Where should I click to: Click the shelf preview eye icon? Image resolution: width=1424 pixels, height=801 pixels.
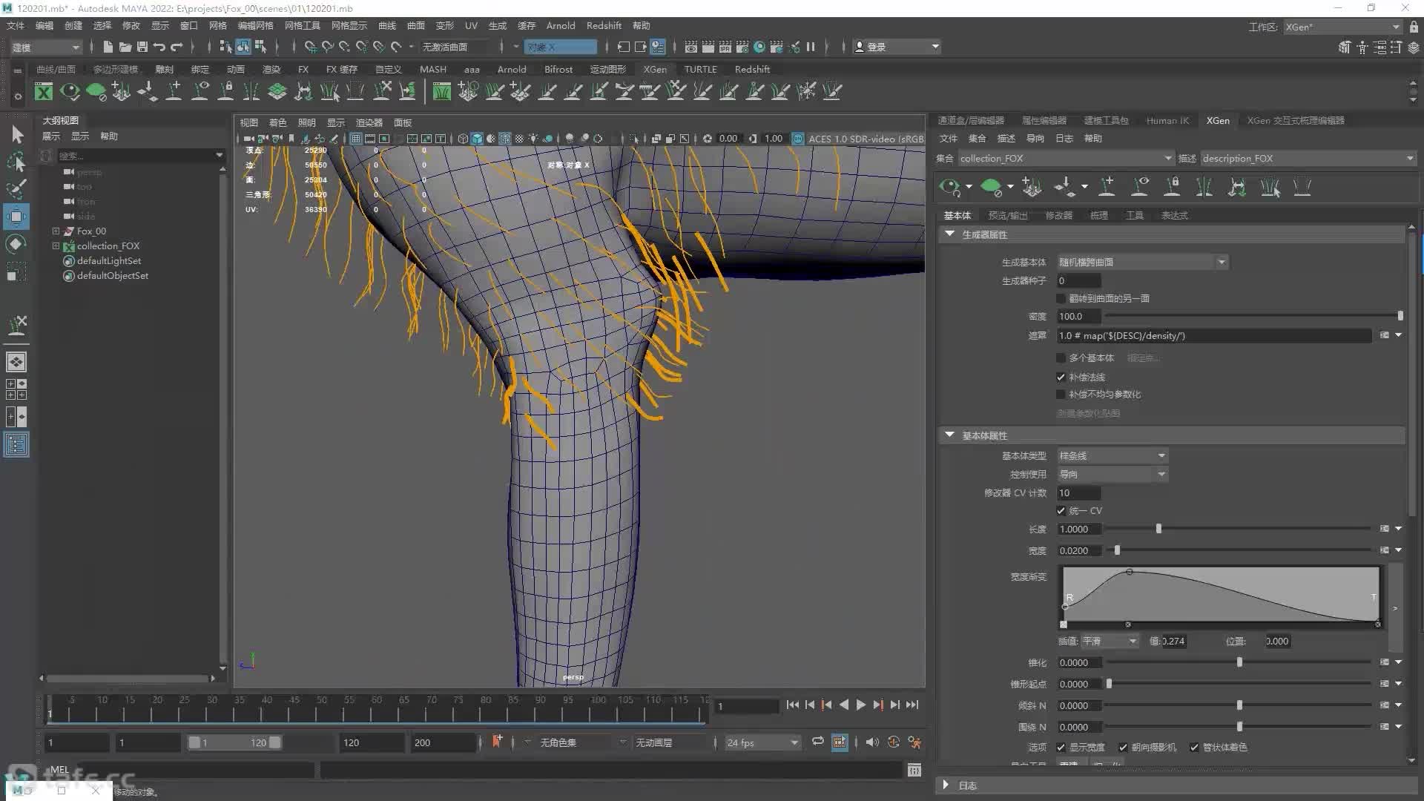(x=70, y=91)
